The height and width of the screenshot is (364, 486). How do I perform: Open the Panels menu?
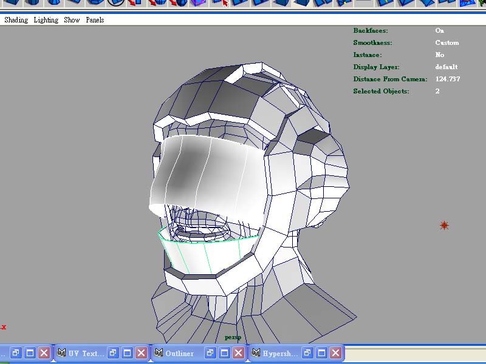(x=95, y=20)
